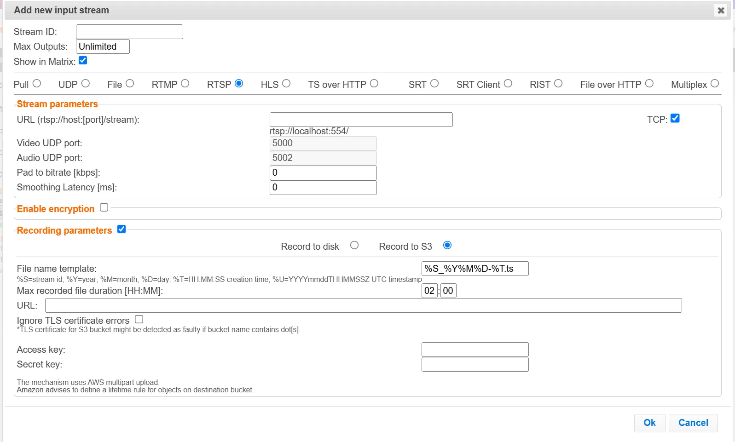
Task: Click the File name template field
Action: pos(475,269)
